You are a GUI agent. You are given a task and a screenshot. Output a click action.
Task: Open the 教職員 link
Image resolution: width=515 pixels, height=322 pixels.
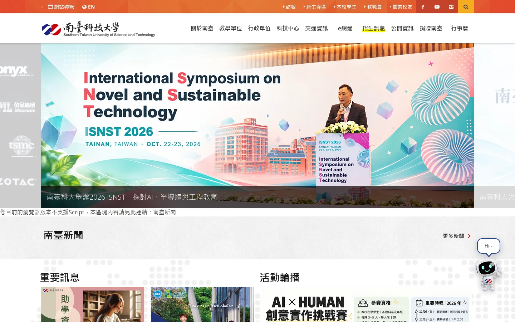coord(373,7)
